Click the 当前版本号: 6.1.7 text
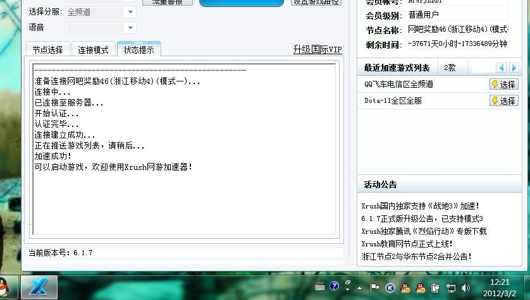Screen dimensions: 530x300 click(61, 253)
